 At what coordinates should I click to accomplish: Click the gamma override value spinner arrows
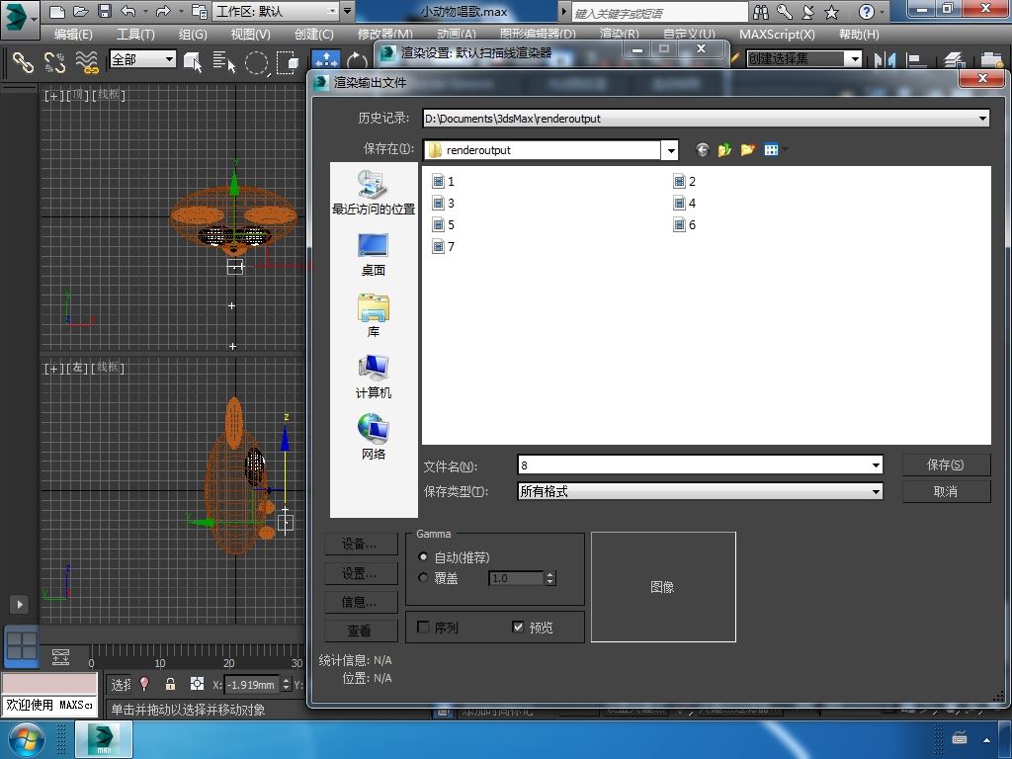[549, 577]
